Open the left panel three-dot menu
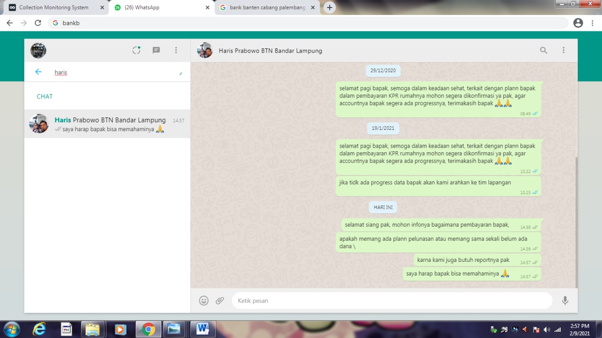 point(176,50)
